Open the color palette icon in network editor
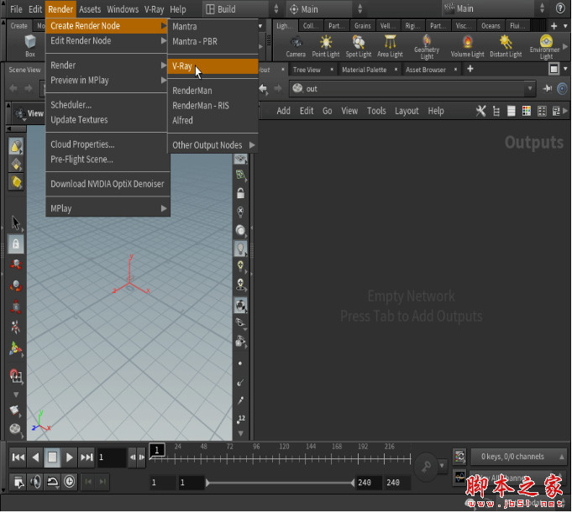This screenshot has width=572, height=513. click(x=527, y=111)
